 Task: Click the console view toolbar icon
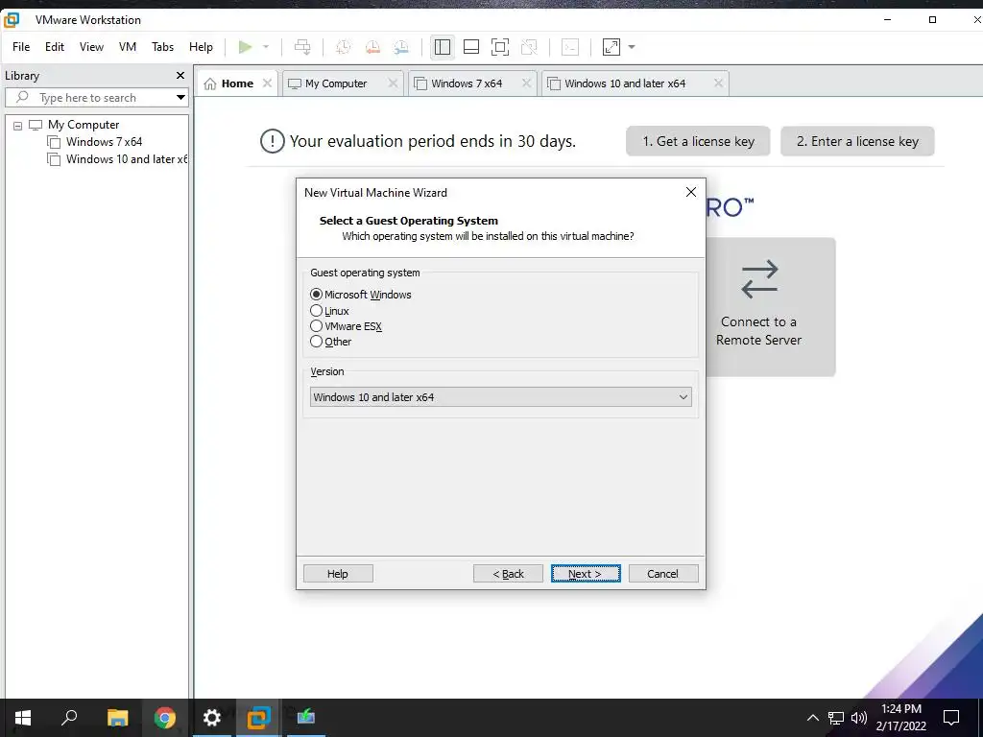(x=570, y=47)
